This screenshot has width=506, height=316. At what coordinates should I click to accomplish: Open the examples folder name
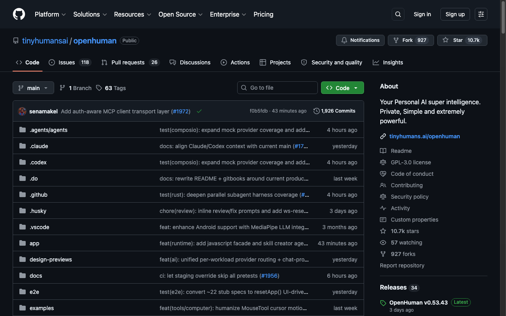click(x=42, y=308)
